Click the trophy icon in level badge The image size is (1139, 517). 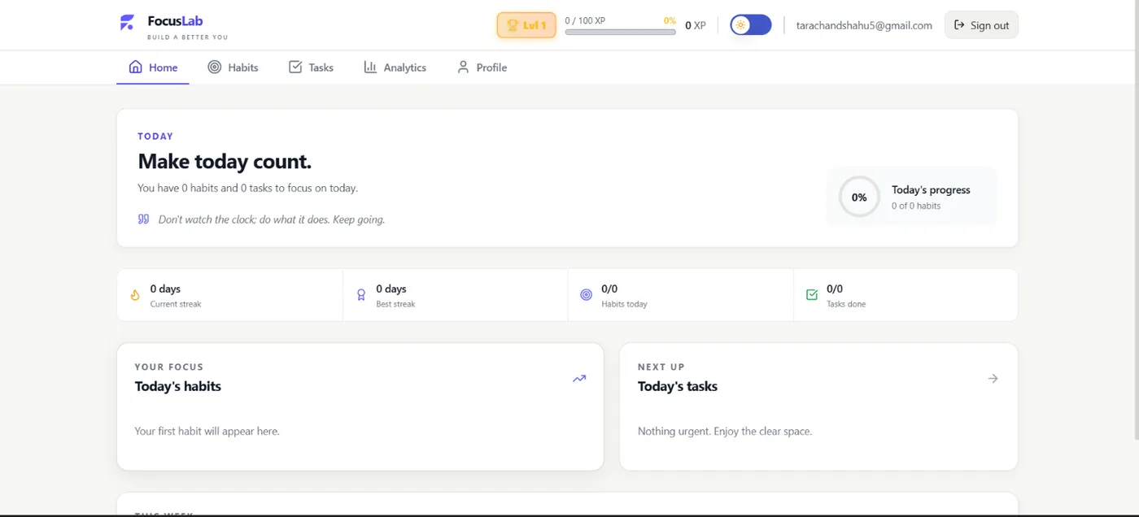pos(513,25)
